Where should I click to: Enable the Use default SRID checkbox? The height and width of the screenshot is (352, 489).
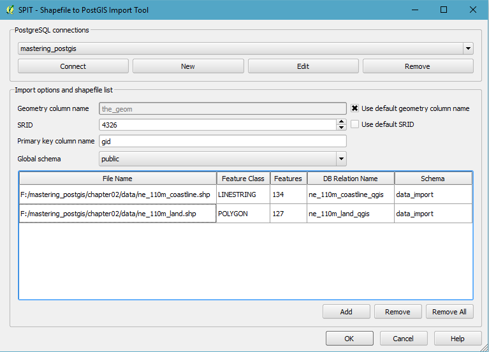355,124
